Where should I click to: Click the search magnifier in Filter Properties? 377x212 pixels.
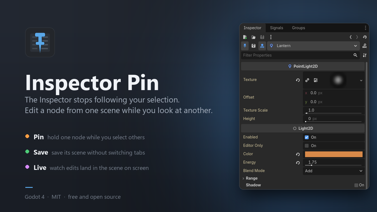click(x=355, y=55)
